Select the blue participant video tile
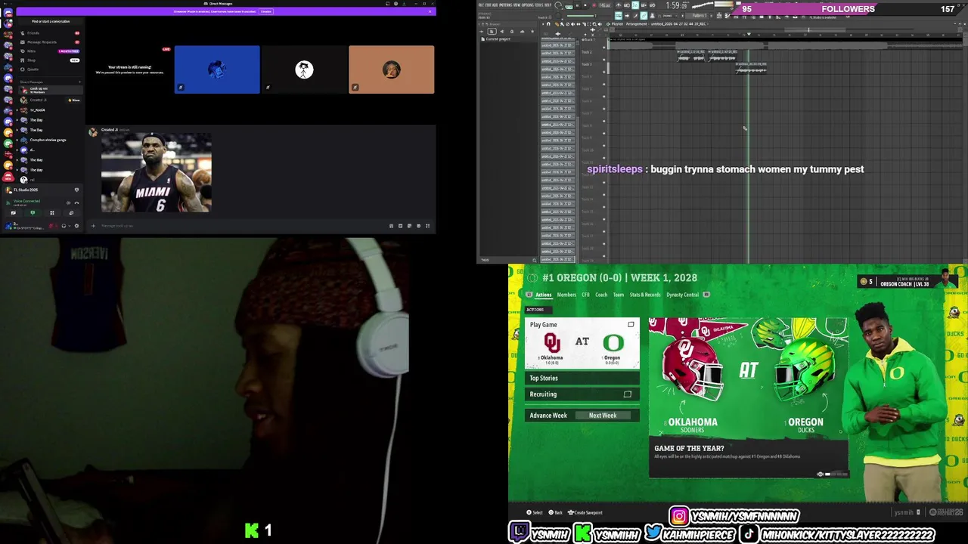968x544 pixels. tap(217, 70)
